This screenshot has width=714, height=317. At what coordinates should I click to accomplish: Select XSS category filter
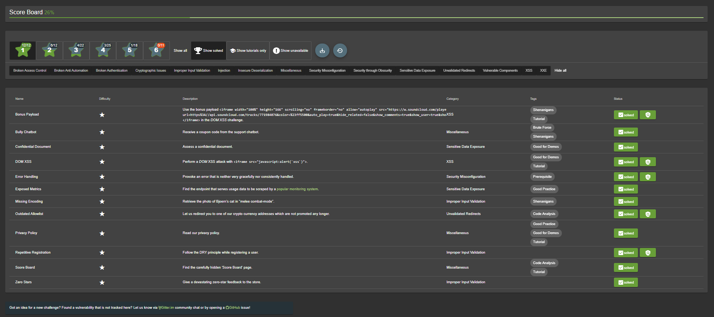click(529, 71)
